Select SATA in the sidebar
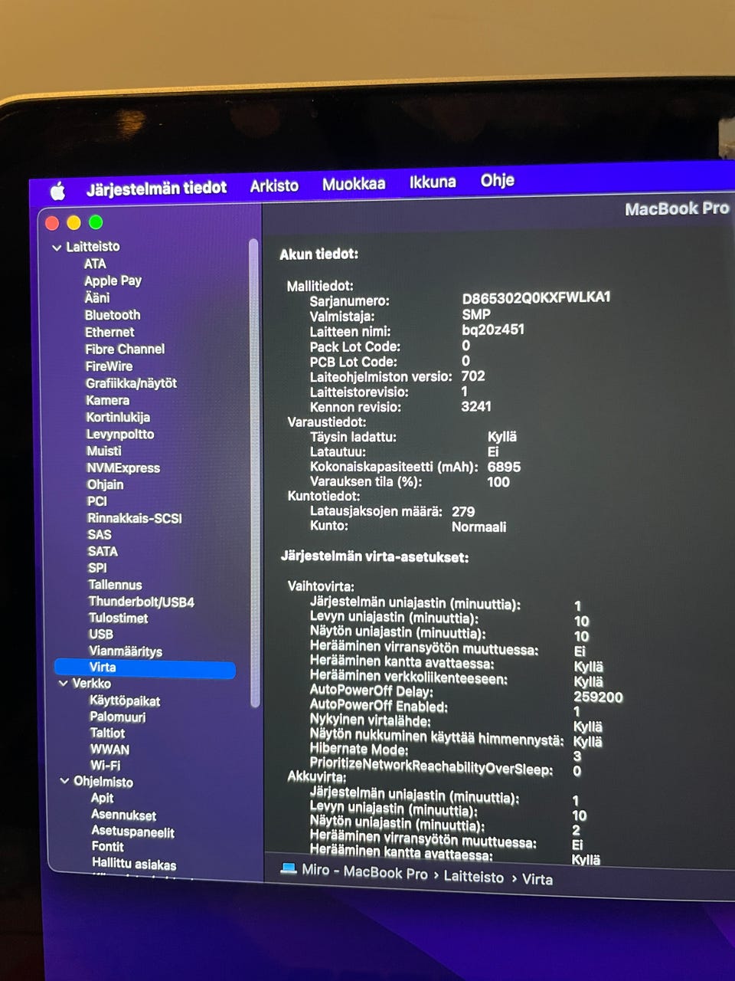Image resolution: width=735 pixels, height=981 pixels. tap(103, 551)
